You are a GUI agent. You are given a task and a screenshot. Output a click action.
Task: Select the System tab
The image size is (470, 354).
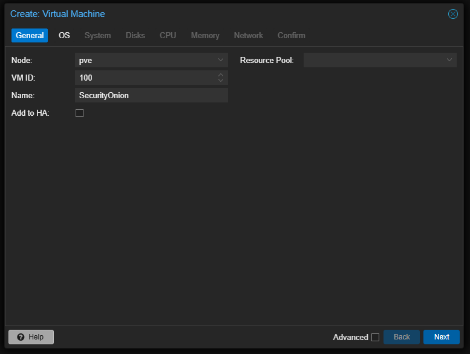pyautogui.click(x=98, y=35)
